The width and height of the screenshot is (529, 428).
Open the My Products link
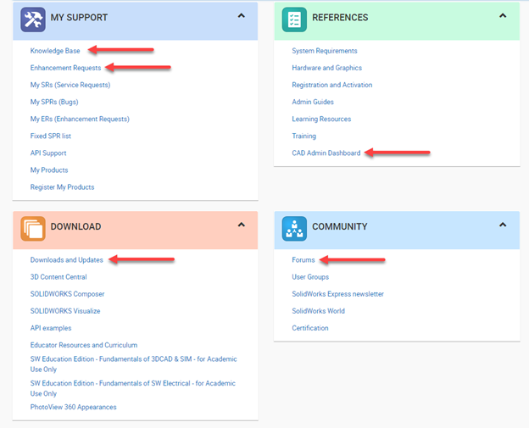point(49,170)
